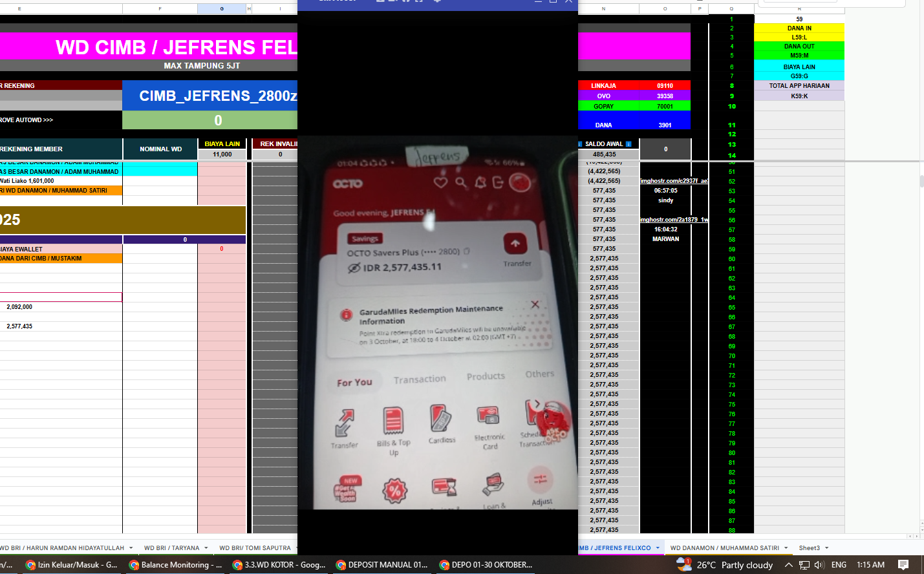Tap the red Transfer arrow on the Savings card
This screenshot has width=924, height=574.
pos(515,244)
